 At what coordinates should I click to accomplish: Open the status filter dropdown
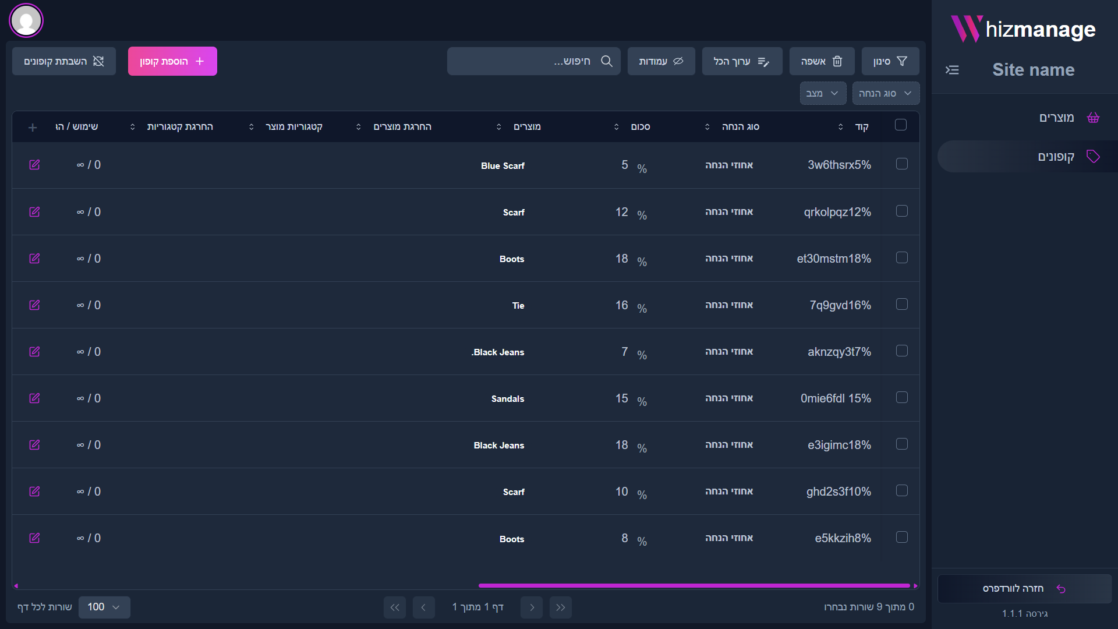pyautogui.click(x=822, y=93)
